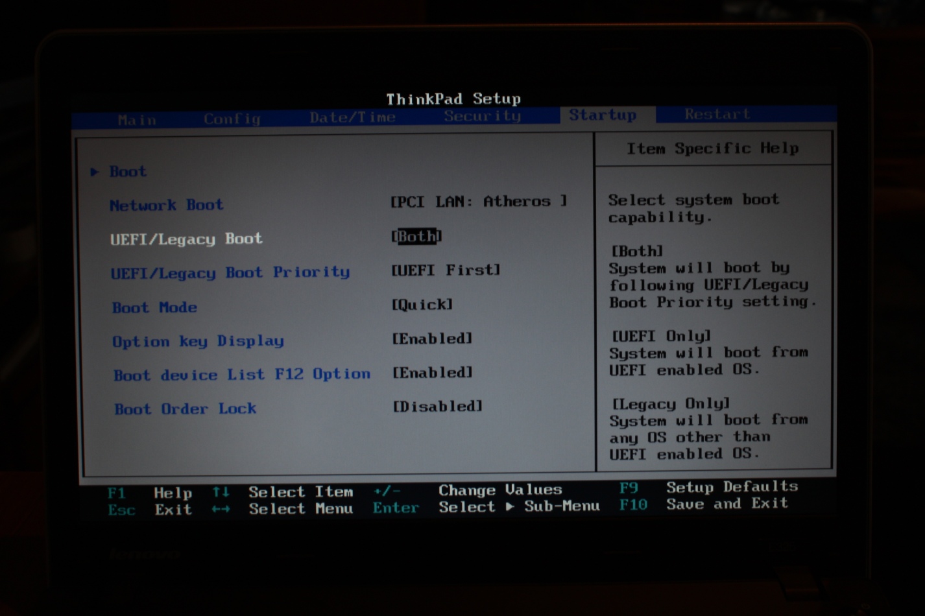
Task: Change the UEFI First value
Action: click(x=446, y=270)
